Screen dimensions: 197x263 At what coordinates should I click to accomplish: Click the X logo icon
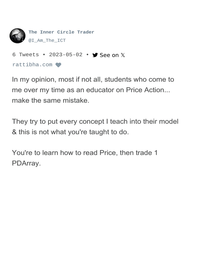tap(123, 55)
